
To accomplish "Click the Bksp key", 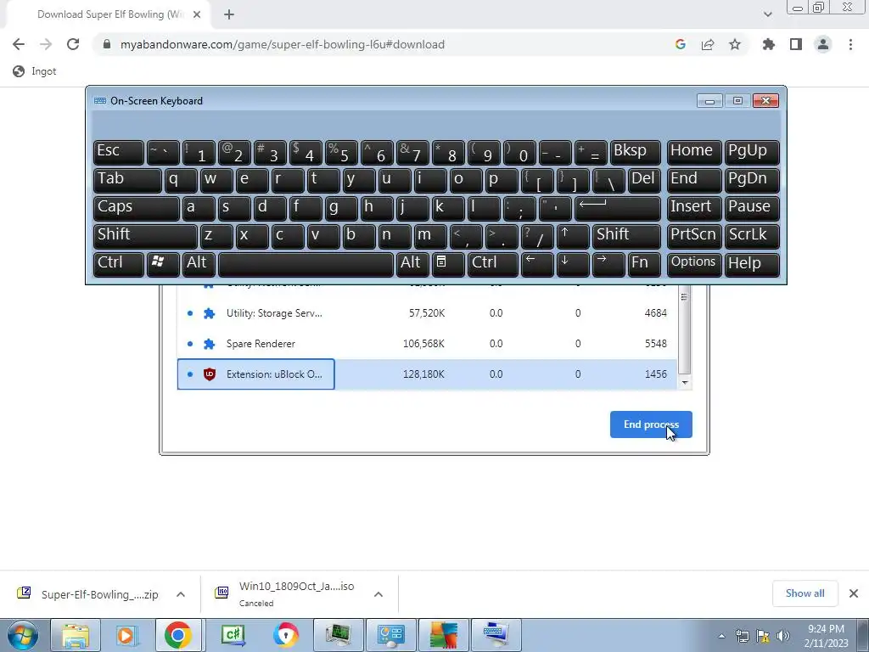I will point(635,152).
